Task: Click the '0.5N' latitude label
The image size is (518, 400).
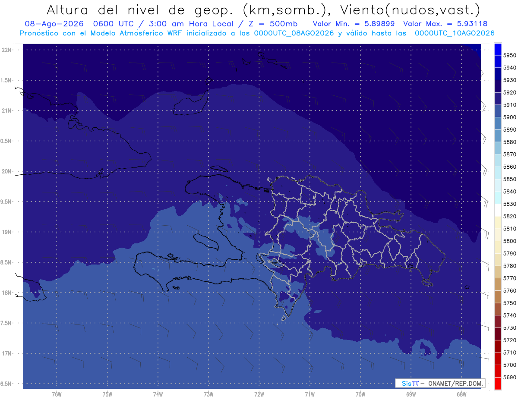Action: 6,141
